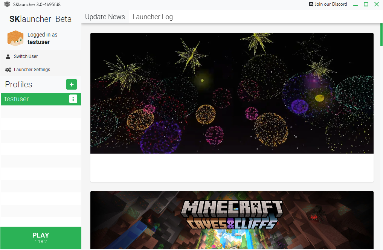Click the Profiles heading
The image size is (383, 250).
click(x=18, y=84)
